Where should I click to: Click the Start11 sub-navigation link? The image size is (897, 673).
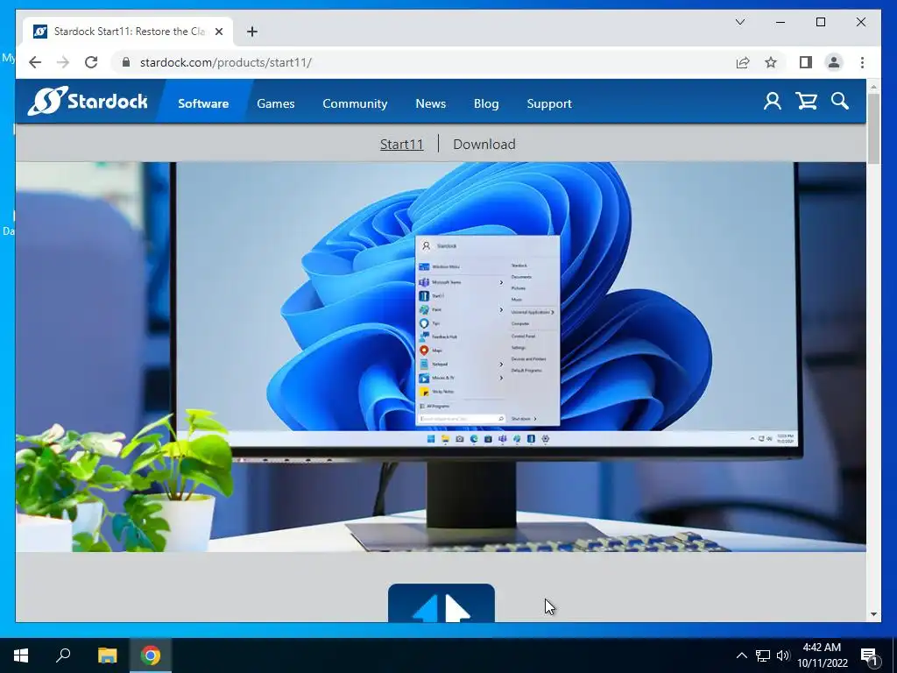coord(401,145)
